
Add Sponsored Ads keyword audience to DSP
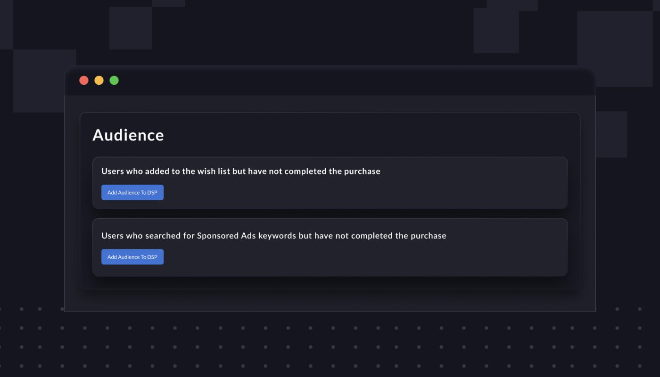tap(132, 257)
